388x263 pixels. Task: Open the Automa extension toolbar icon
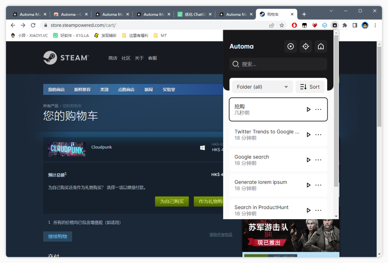334,25
